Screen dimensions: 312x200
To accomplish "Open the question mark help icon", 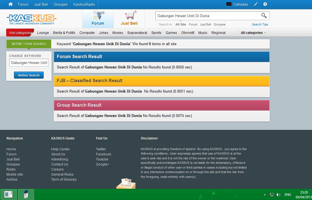I will [265, 4].
